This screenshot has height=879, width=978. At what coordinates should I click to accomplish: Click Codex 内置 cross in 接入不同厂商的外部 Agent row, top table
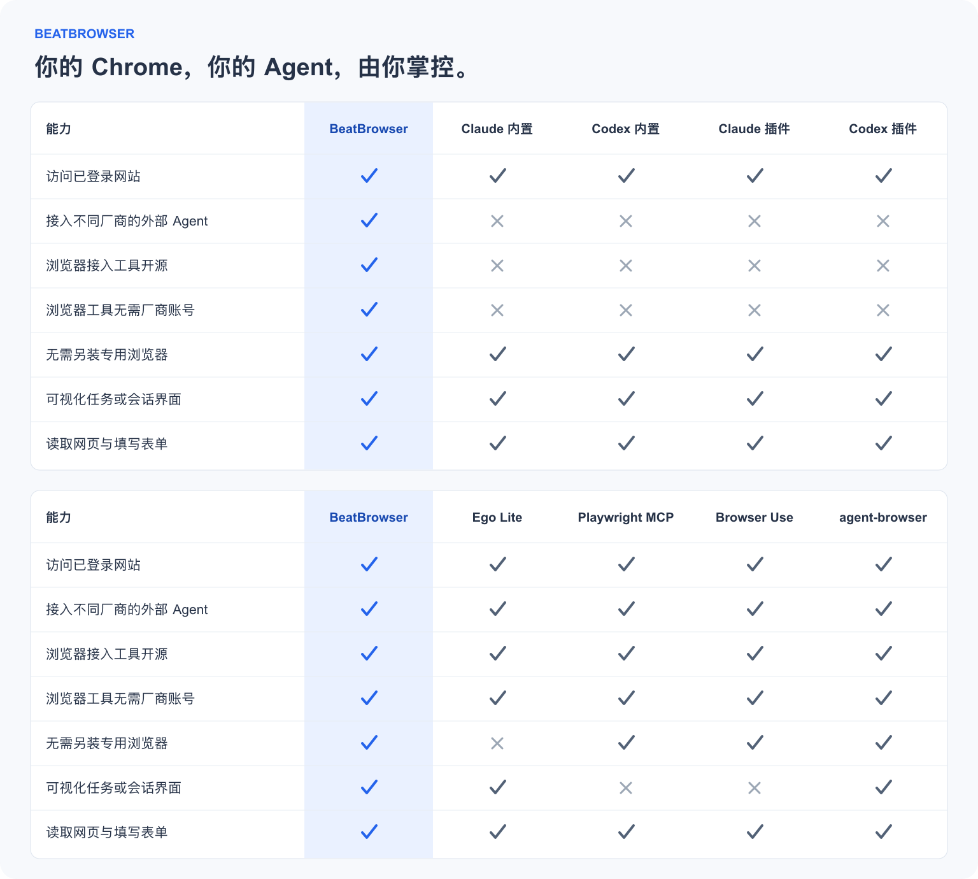(626, 221)
